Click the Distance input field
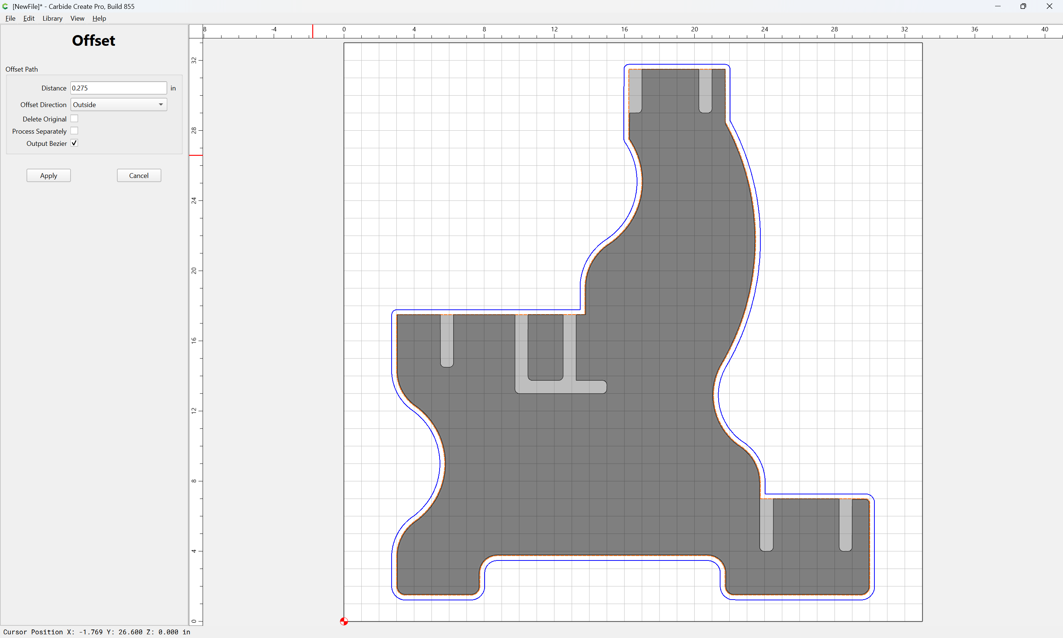The height and width of the screenshot is (638, 1063). (118, 88)
